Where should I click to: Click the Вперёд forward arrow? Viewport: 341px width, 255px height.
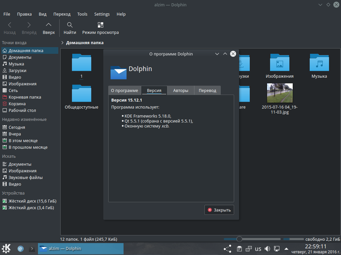pos(29,28)
